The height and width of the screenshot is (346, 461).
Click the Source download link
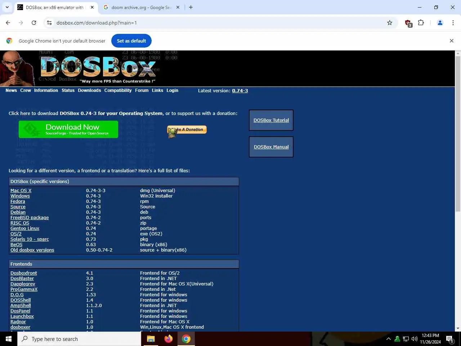[x=18, y=207]
